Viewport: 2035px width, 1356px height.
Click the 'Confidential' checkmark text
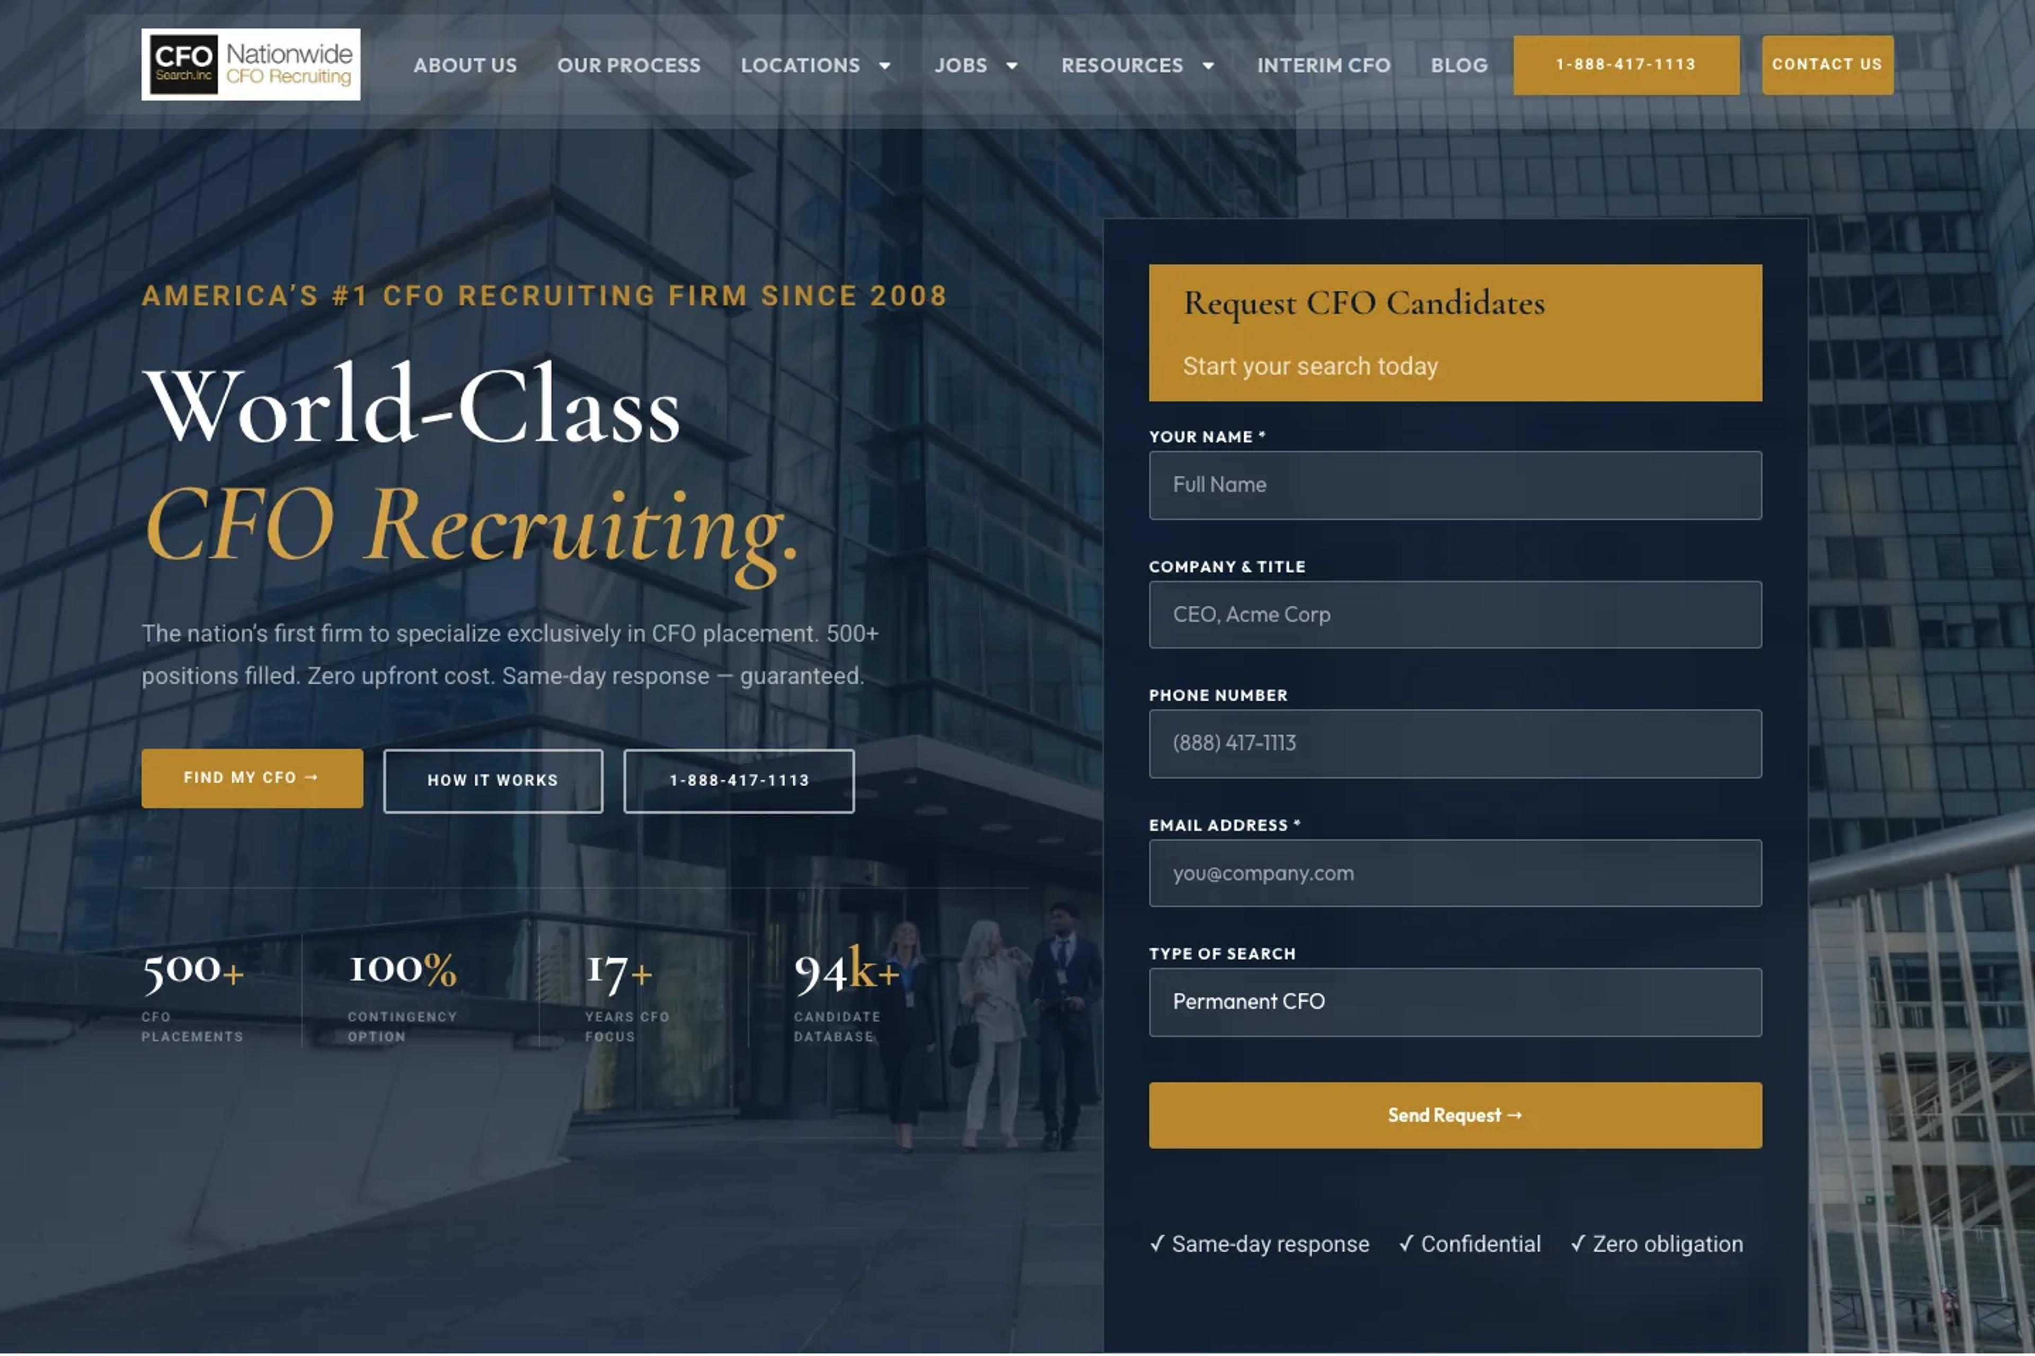coord(1469,1244)
